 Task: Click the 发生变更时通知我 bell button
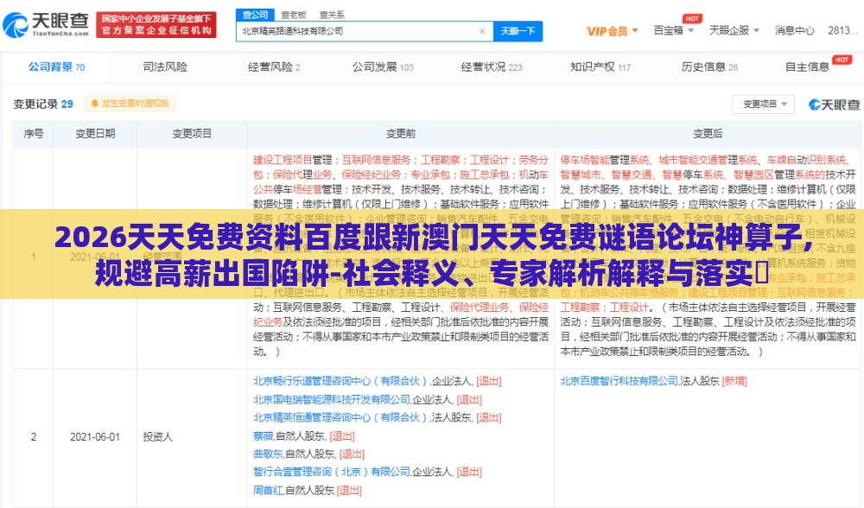click(130, 104)
